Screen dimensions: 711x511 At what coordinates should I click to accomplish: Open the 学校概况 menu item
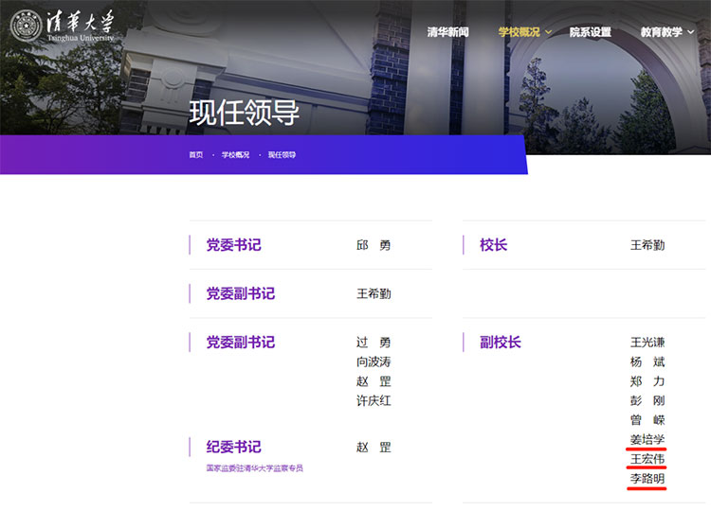[x=519, y=32]
